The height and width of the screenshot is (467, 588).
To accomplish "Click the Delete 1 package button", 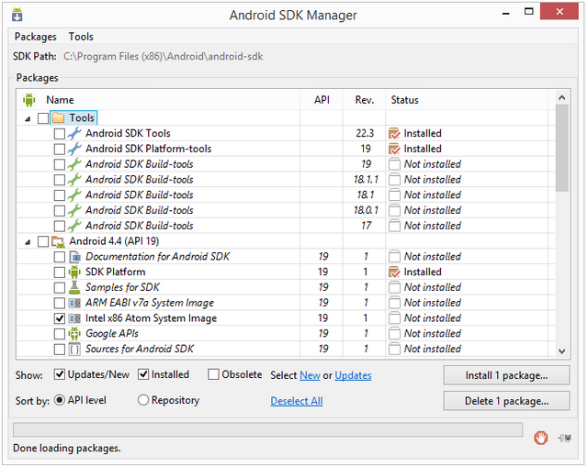I will point(506,401).
